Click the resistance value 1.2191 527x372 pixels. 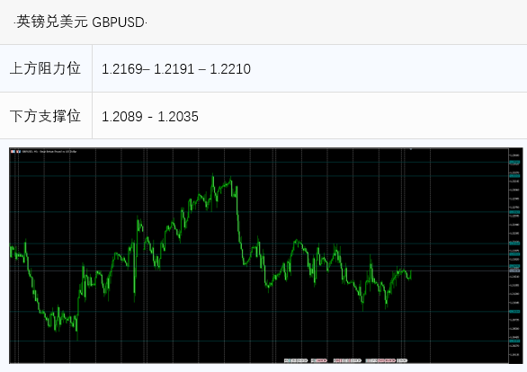(174, 69)
